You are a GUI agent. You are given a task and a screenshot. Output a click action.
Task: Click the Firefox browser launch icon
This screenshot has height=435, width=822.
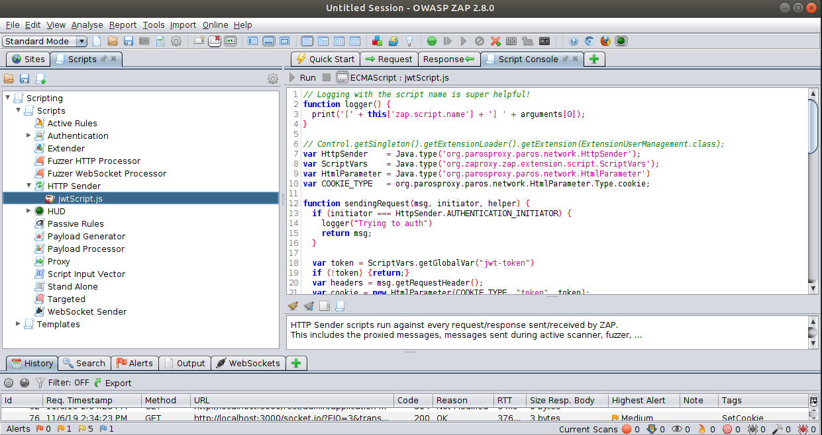click(605, 41)
